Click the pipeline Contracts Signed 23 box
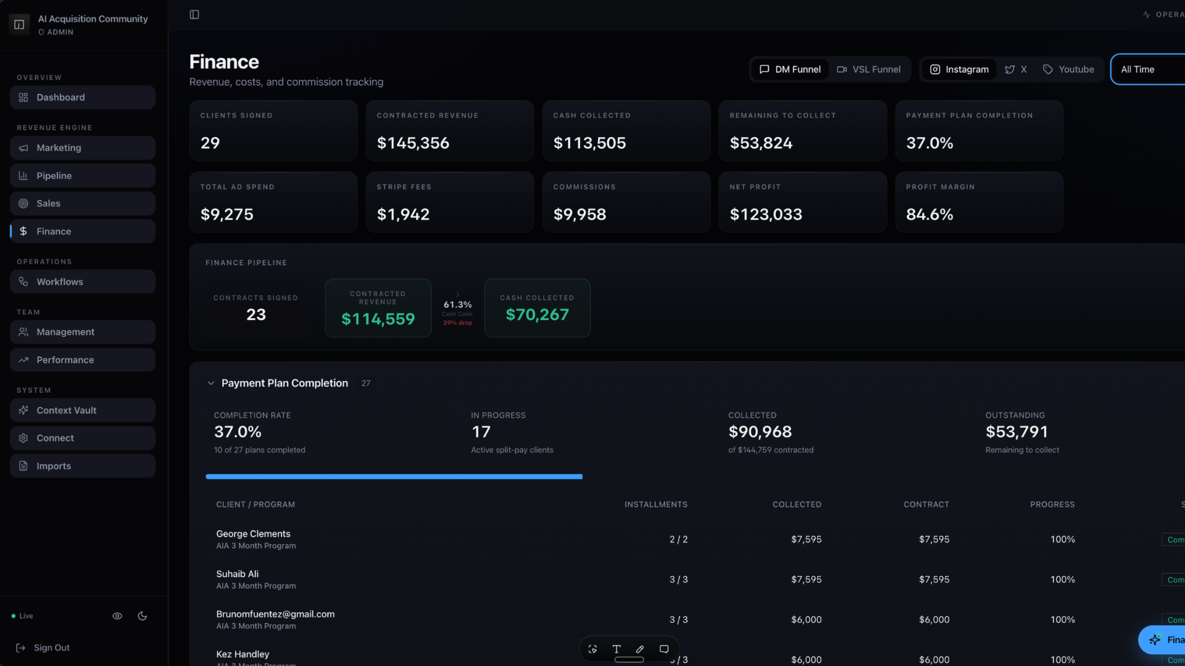This screenshot has width=1185, height=666. point(256,308)
